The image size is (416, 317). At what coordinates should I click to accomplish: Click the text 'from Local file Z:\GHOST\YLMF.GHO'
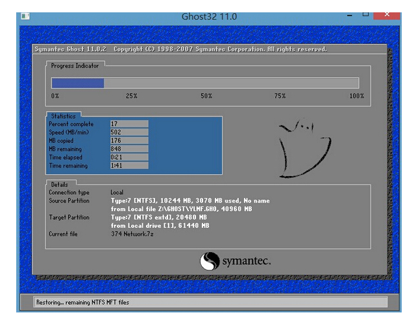pos(164,209)
